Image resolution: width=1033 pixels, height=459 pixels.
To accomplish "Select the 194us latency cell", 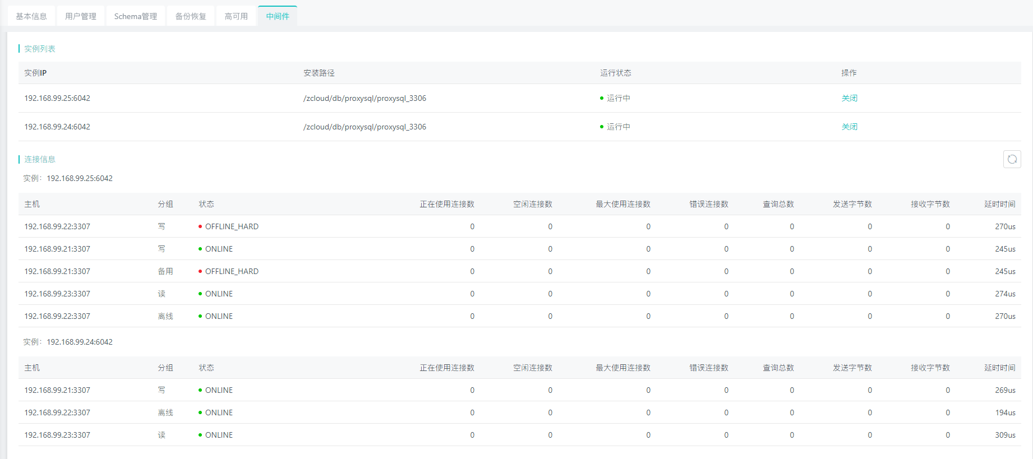I will click(x=1005, y=412).
